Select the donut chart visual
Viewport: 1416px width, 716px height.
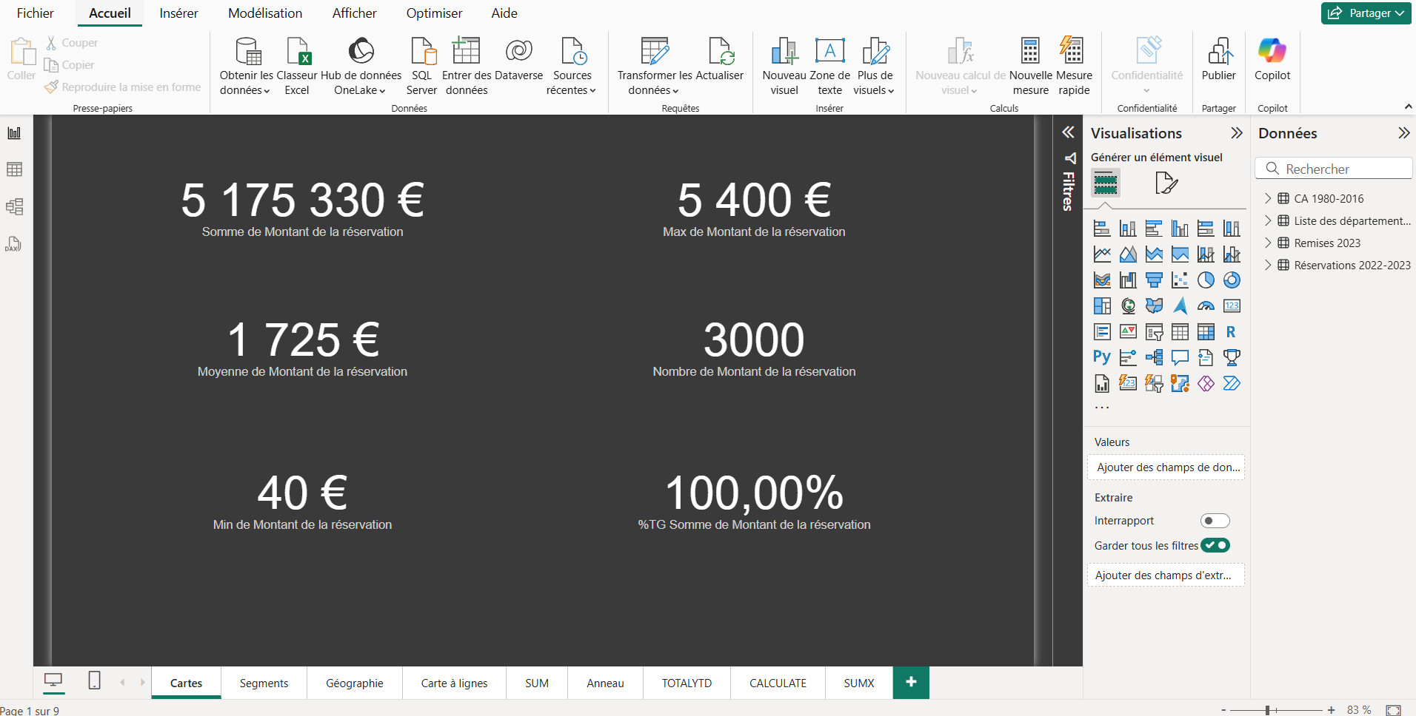tap(1232, 280)
